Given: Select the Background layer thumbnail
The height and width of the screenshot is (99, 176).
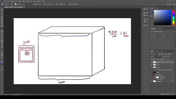Looking at the screenshot, I should (155, 81).
